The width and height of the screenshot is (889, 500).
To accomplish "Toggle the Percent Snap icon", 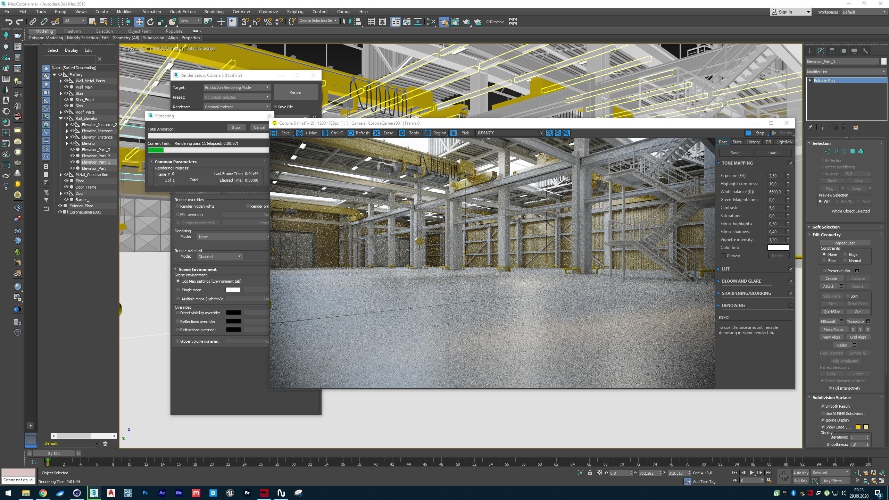I will 268,22.
